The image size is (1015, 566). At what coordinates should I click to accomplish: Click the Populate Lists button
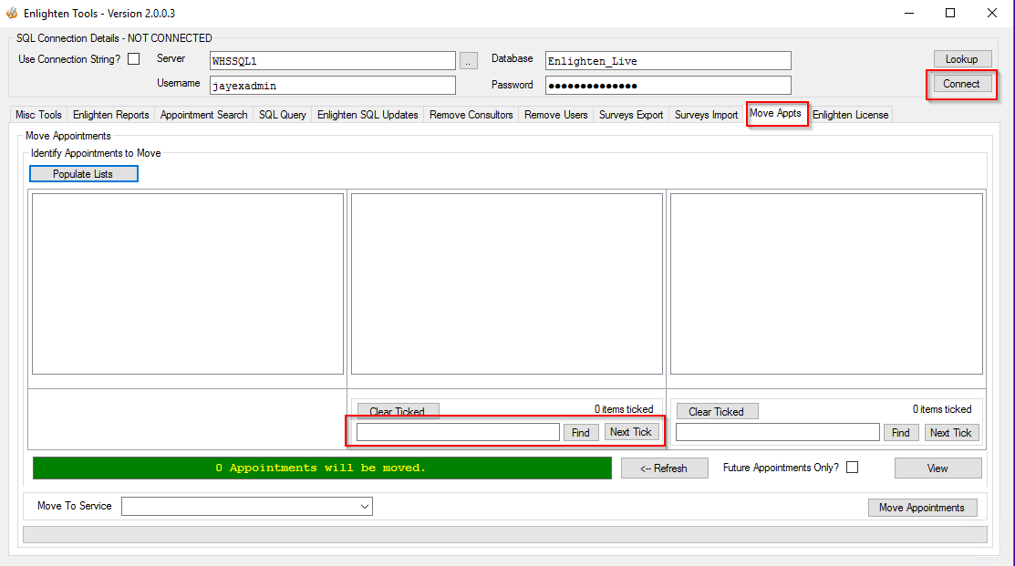coord(84,174)
